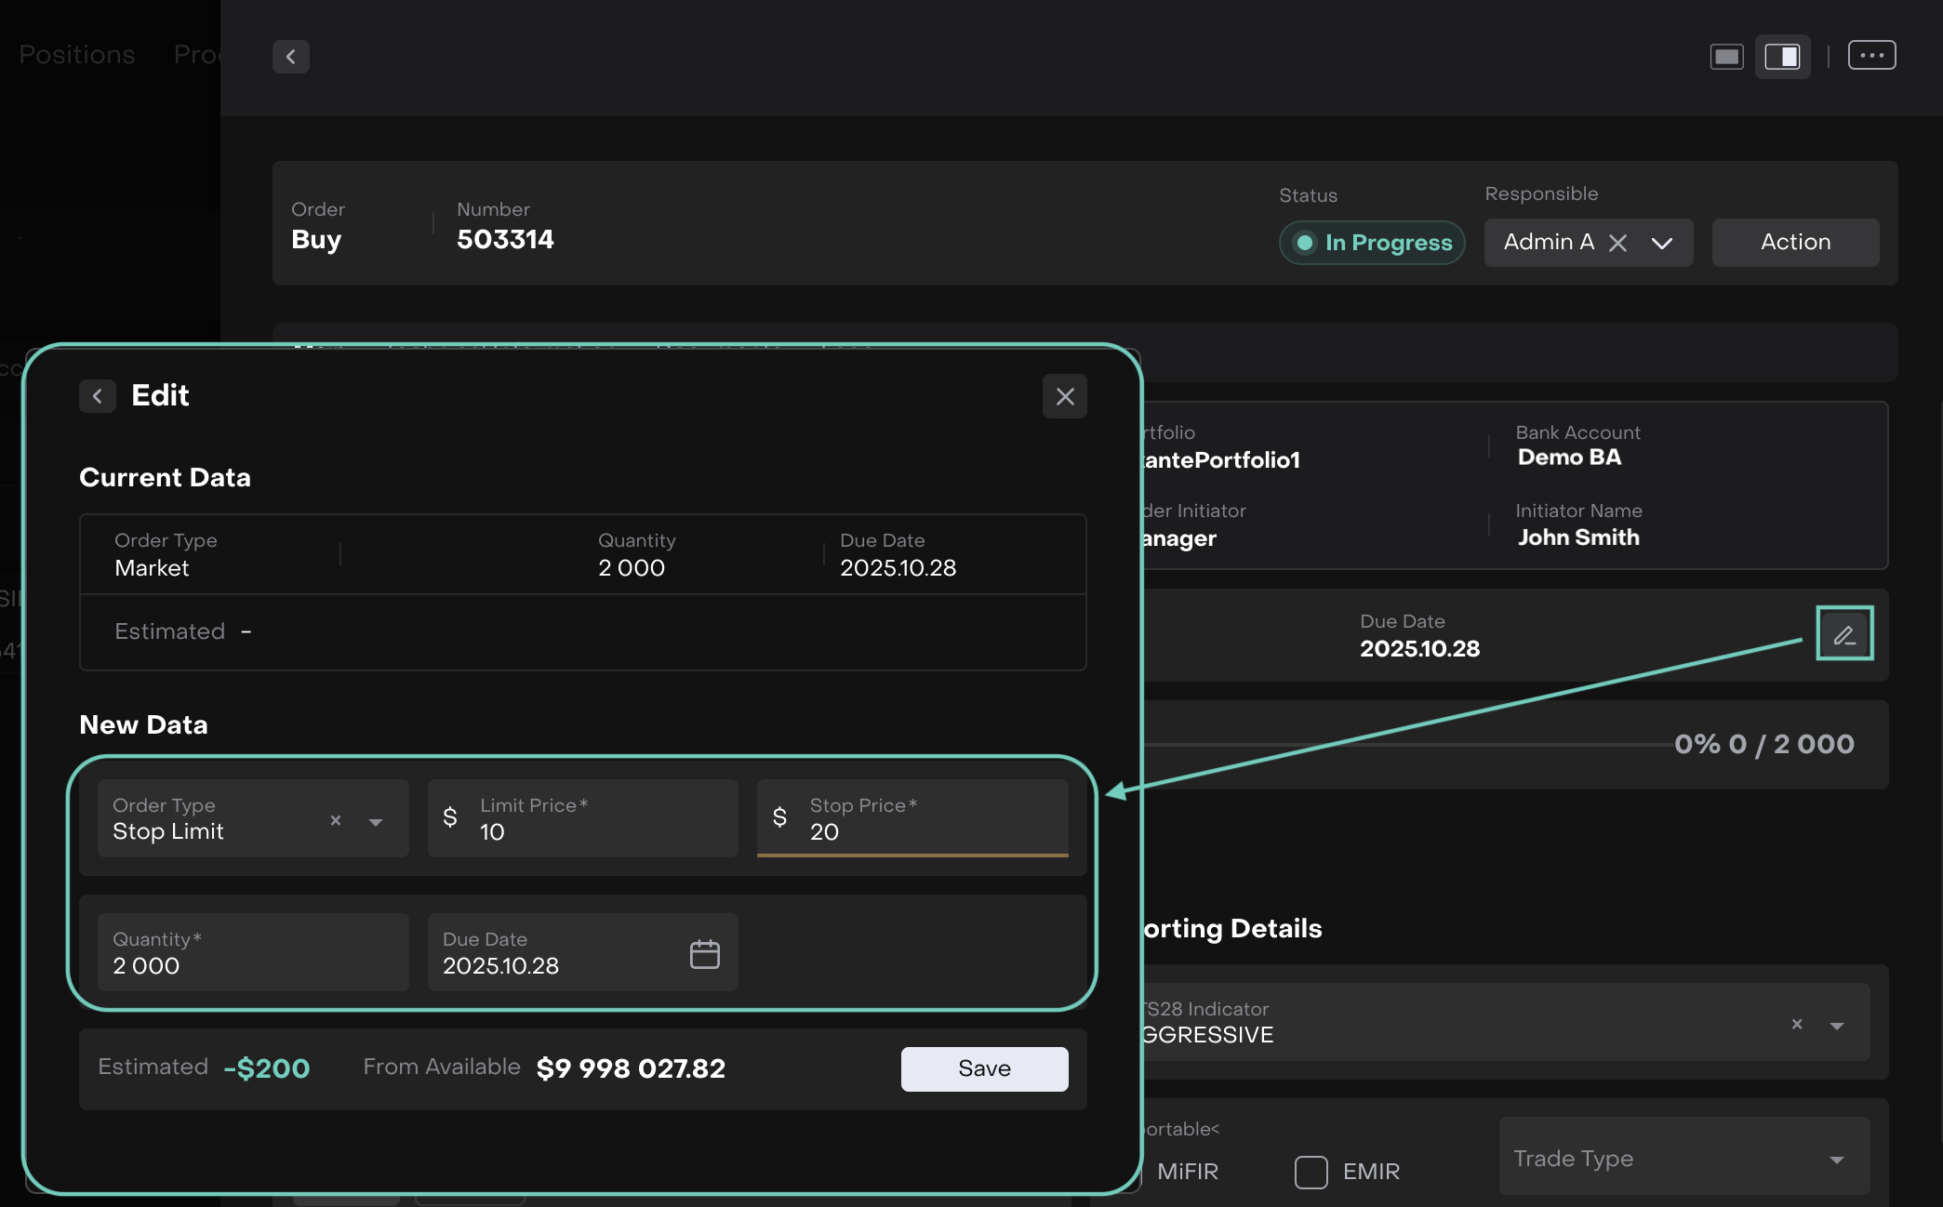Viewport: 1943px width, 1207px height.
Task: Click the top toolbar back chevron button
Action: pos(291,57)
